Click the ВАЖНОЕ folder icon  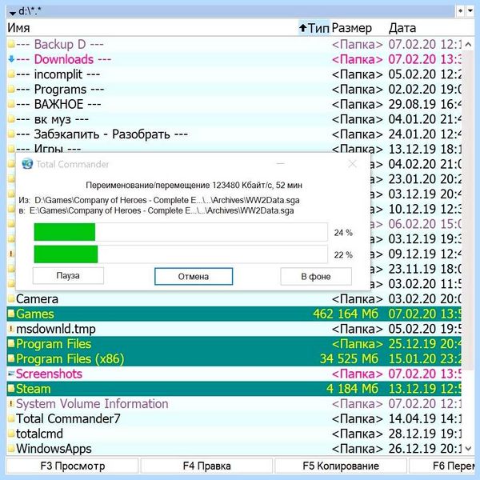(x=11, y=104)
